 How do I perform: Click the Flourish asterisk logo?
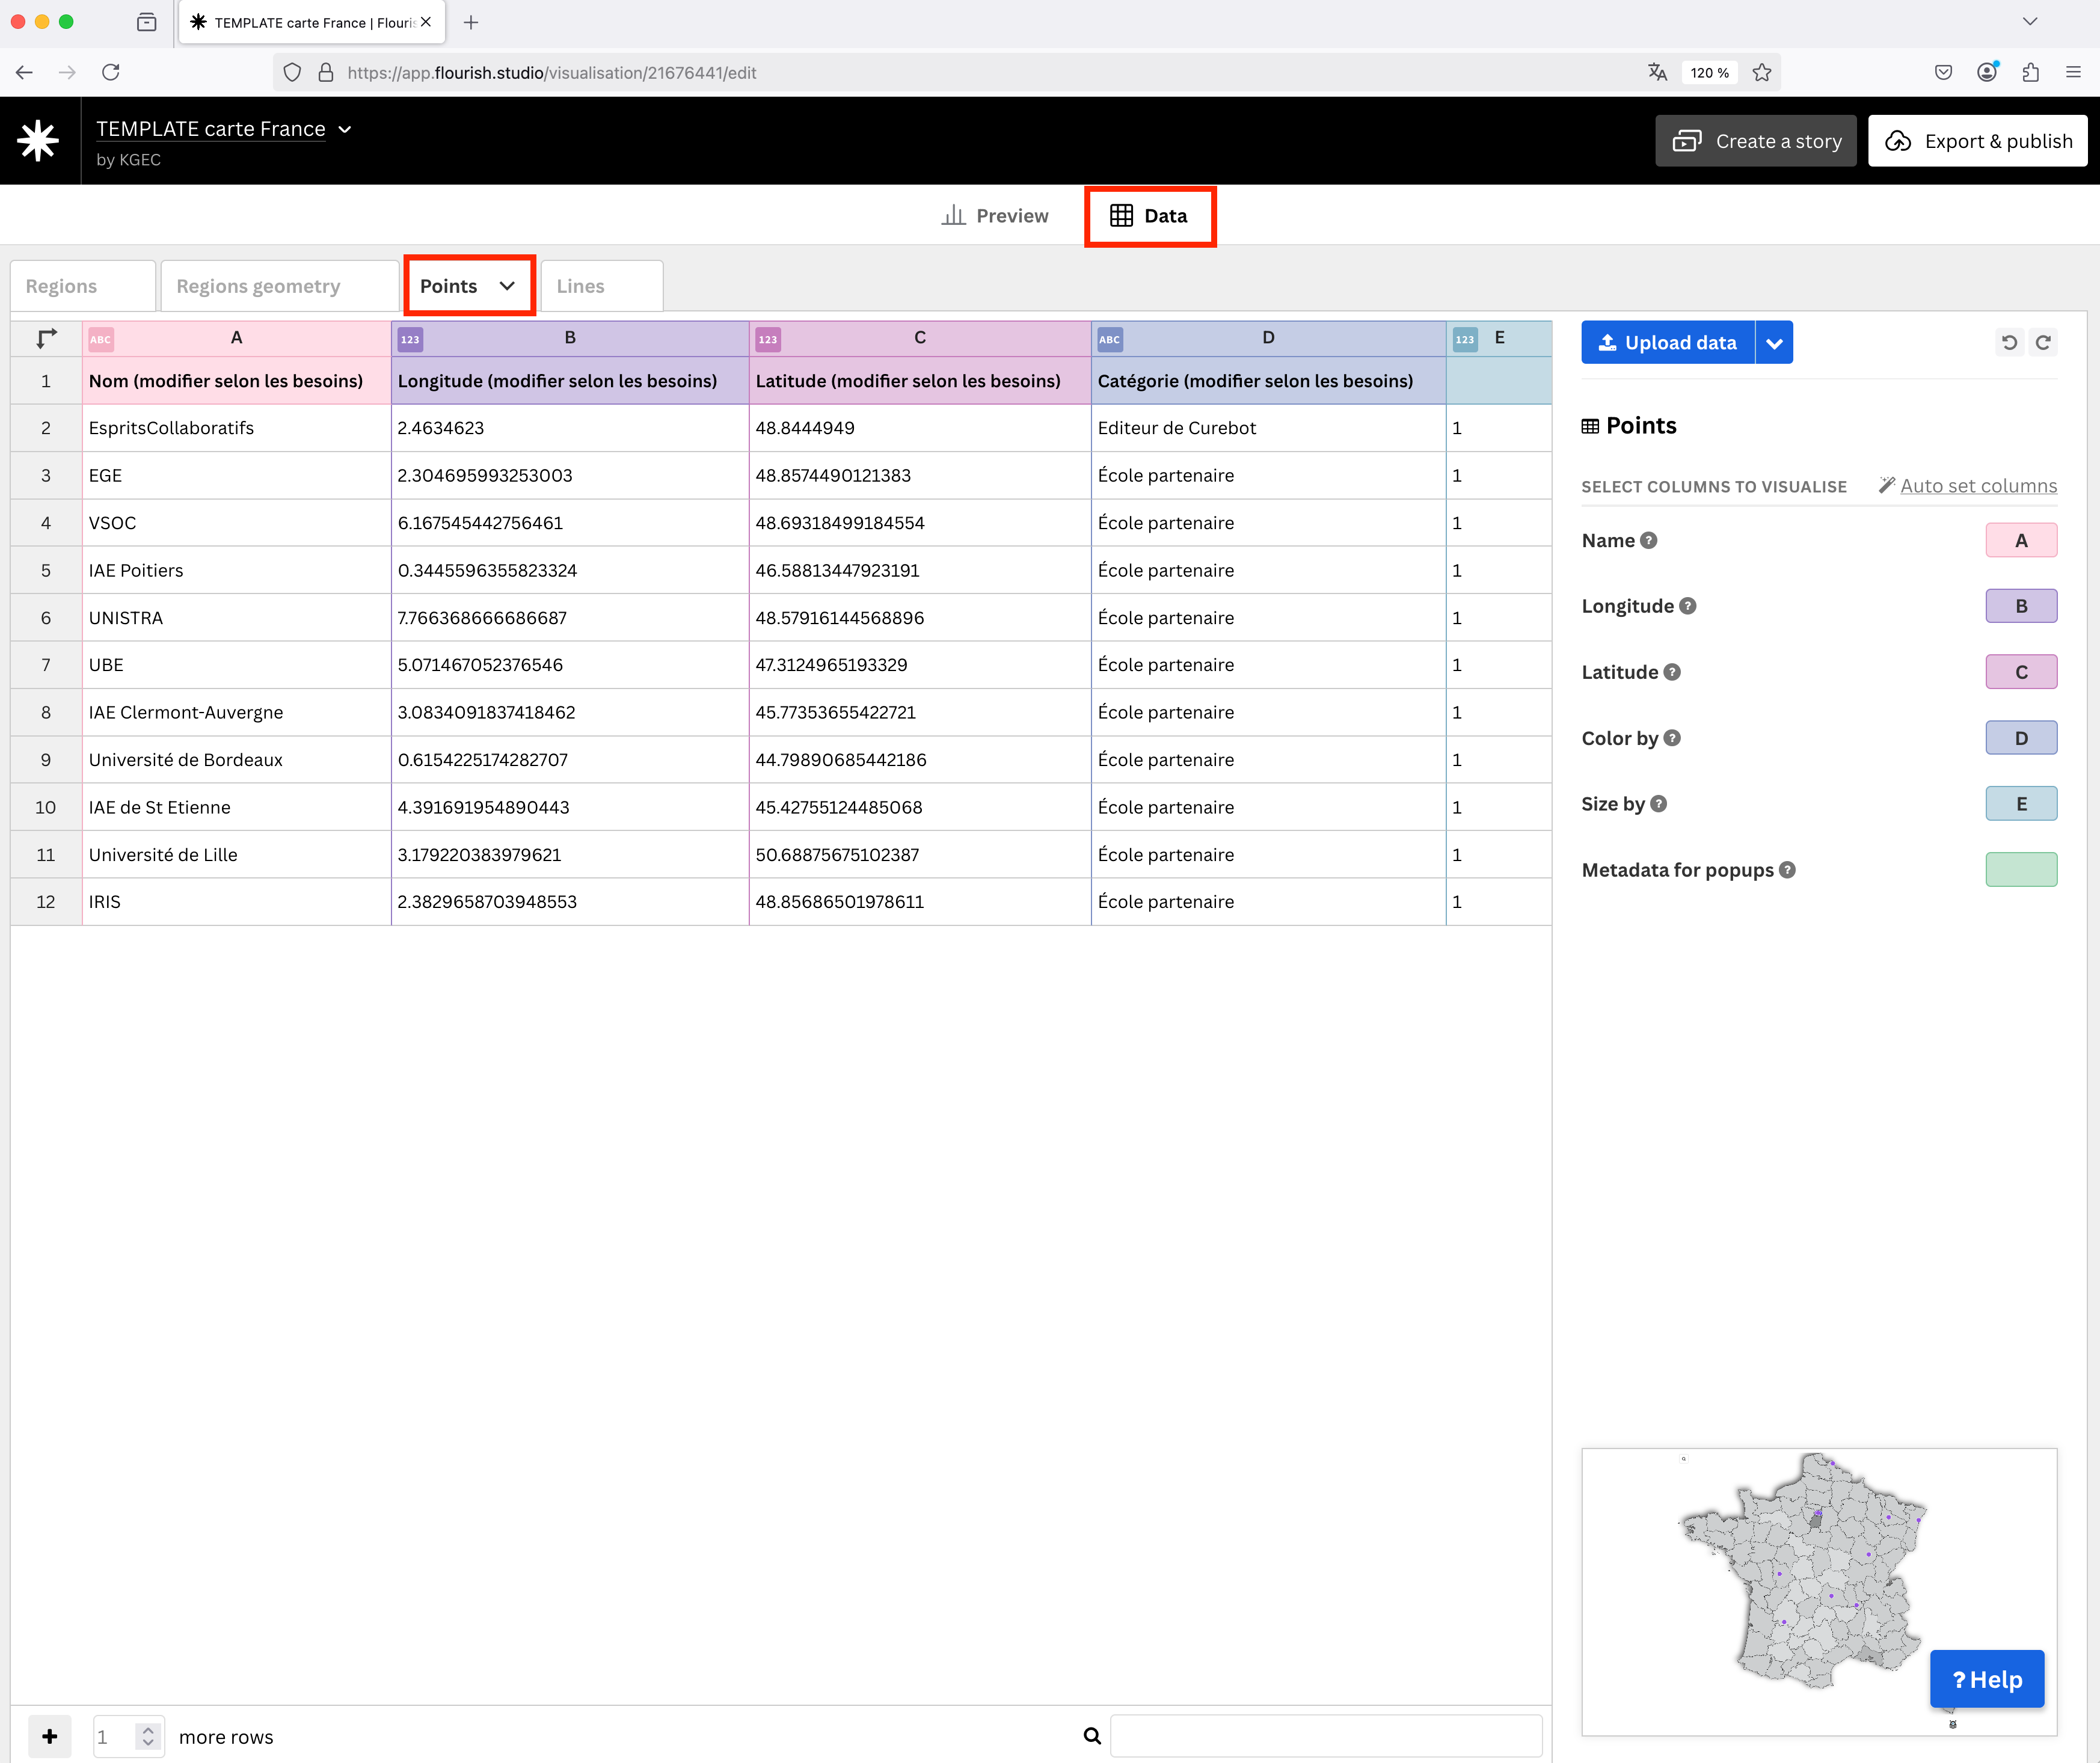(x=39, y=141)
